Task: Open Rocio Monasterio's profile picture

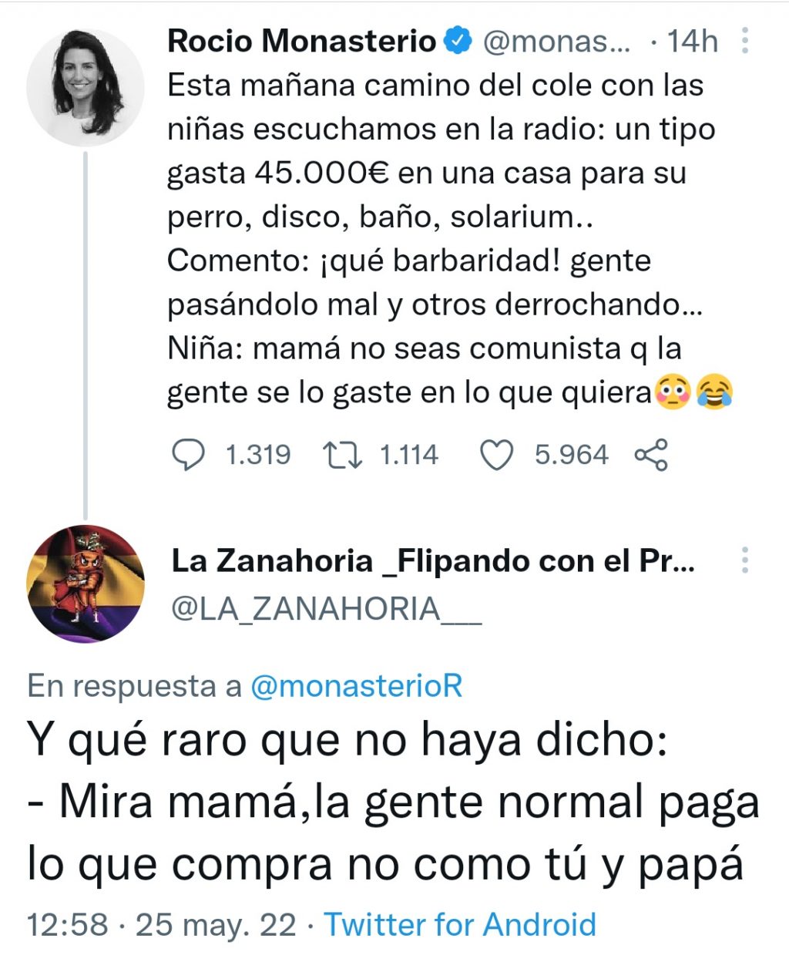Action: point(85,87)
